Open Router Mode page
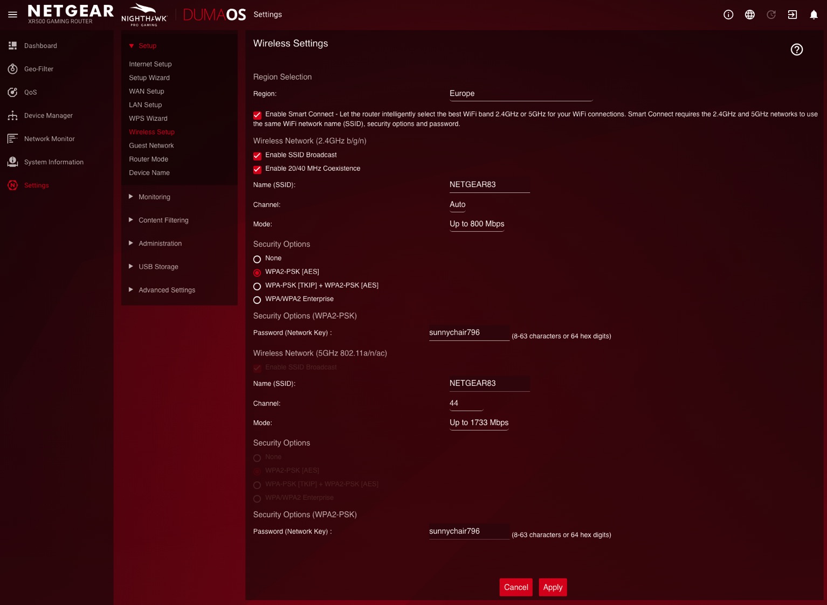This screenshot has height=605, width=827. (x=149, y=159)
